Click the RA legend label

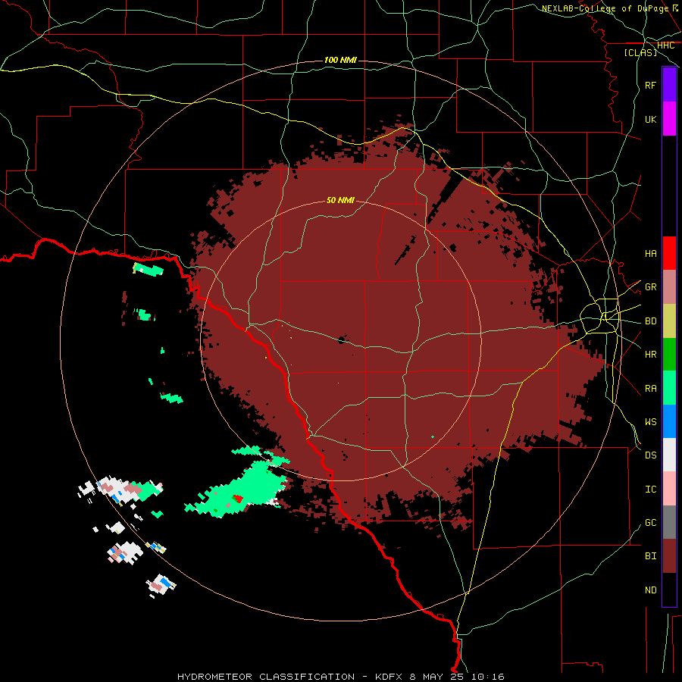coord(651,389)
